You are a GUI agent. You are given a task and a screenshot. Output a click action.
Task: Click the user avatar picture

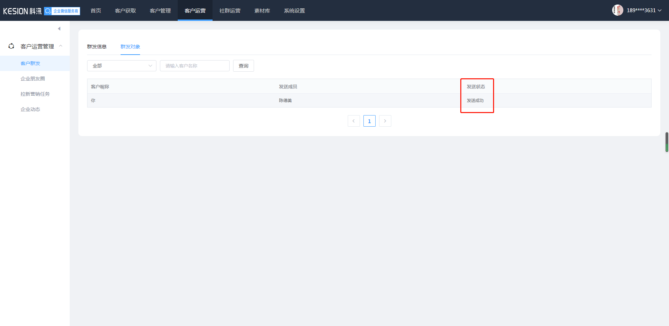[617, 10]
